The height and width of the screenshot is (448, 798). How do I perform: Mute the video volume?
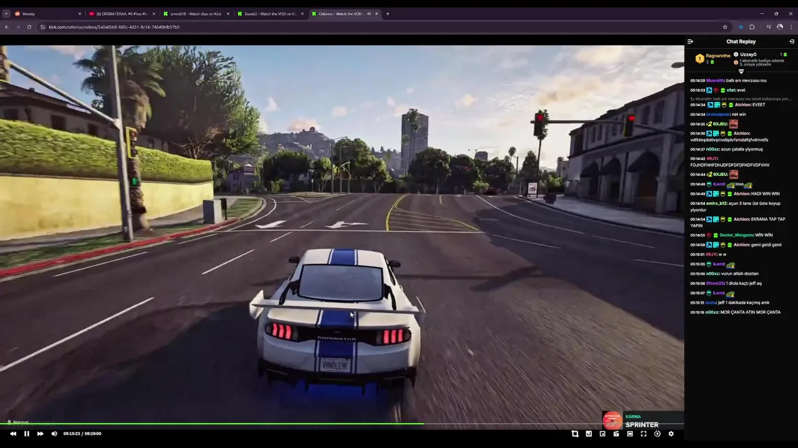coord(54,434)
